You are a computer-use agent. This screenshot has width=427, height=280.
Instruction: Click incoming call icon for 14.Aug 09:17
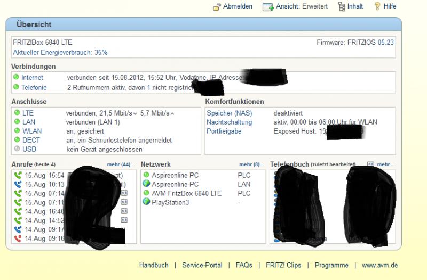coord(18,229)
